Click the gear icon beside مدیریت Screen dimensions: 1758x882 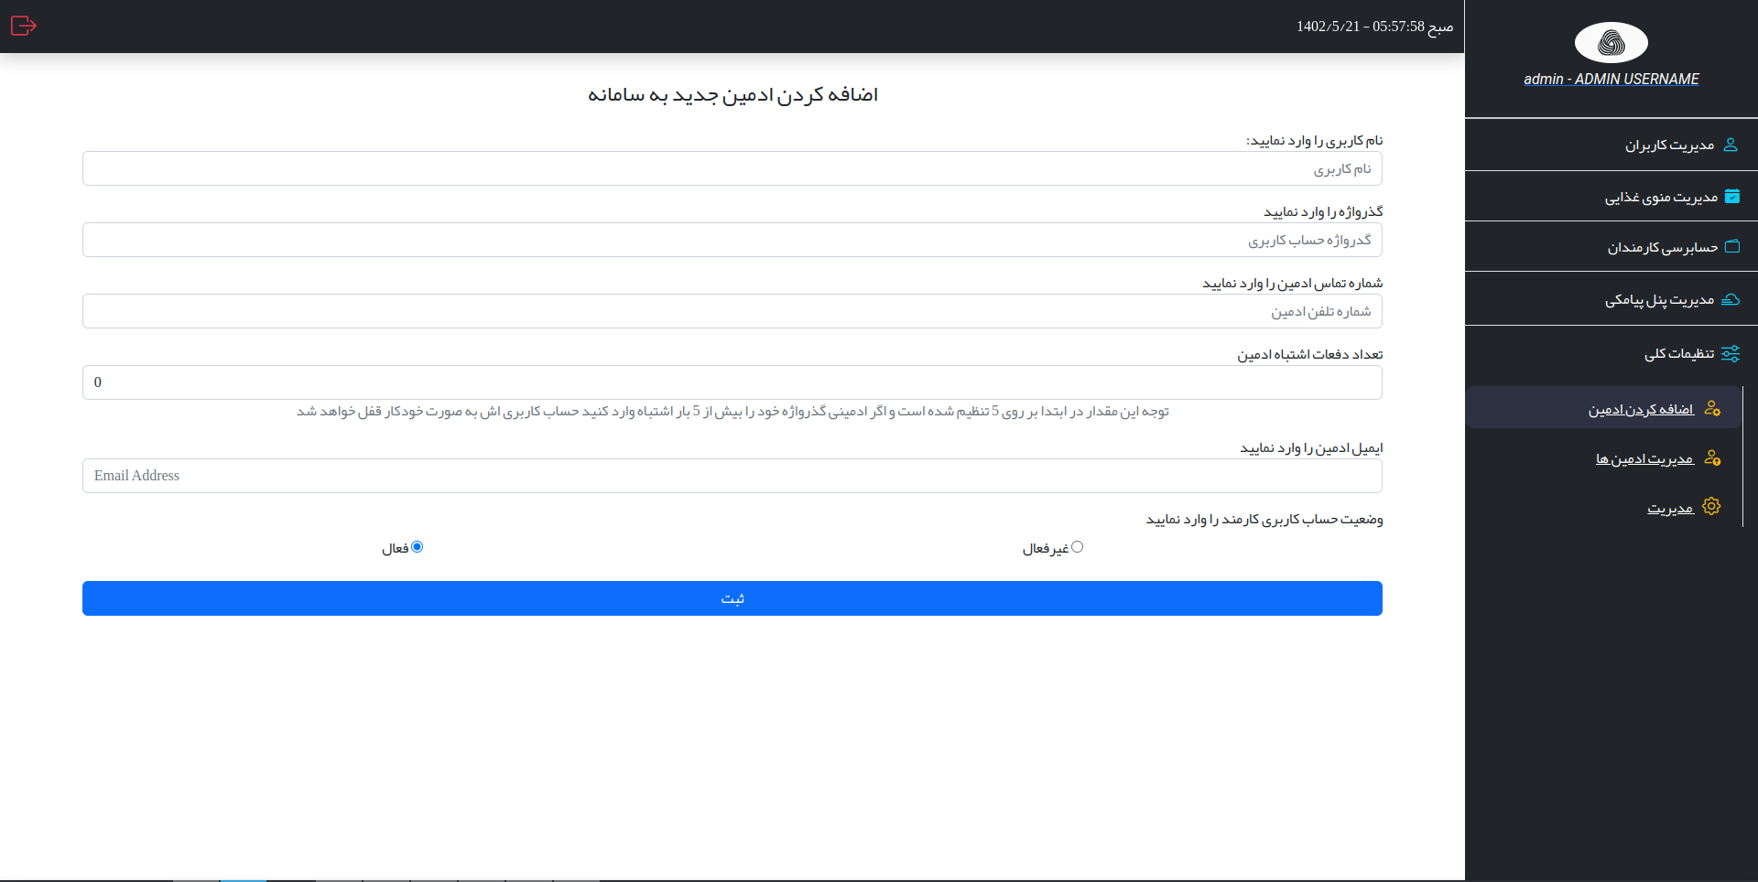click(x=1711, y=506)
